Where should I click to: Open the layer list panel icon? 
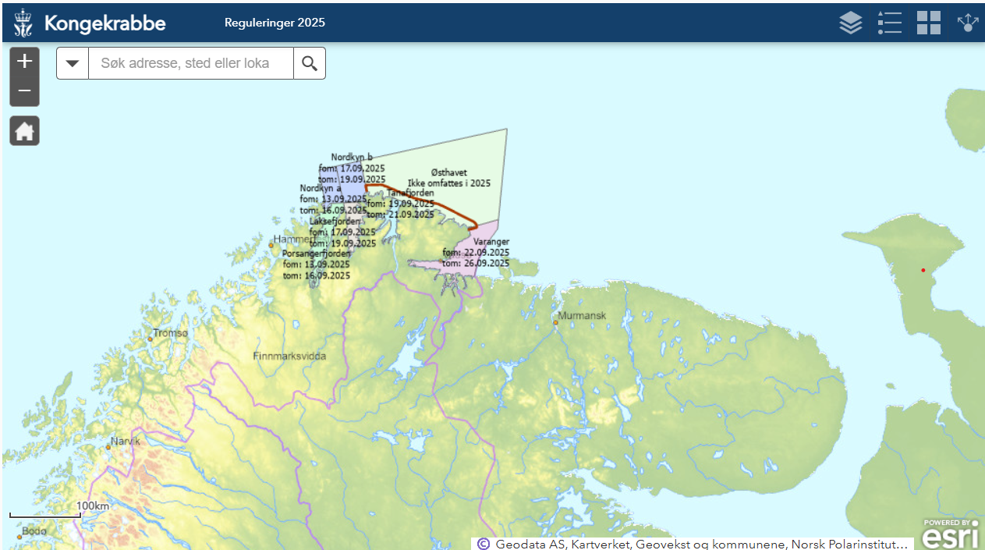point(850,23)
